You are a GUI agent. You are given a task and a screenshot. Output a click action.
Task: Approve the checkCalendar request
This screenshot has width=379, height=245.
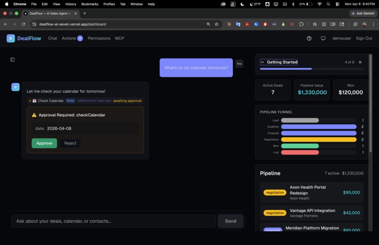(44, 143)
